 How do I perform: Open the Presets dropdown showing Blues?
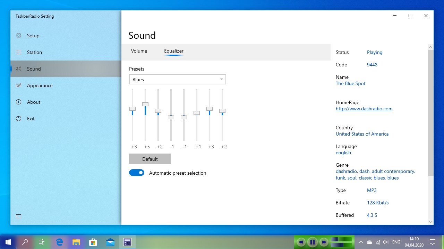point(178,79)
